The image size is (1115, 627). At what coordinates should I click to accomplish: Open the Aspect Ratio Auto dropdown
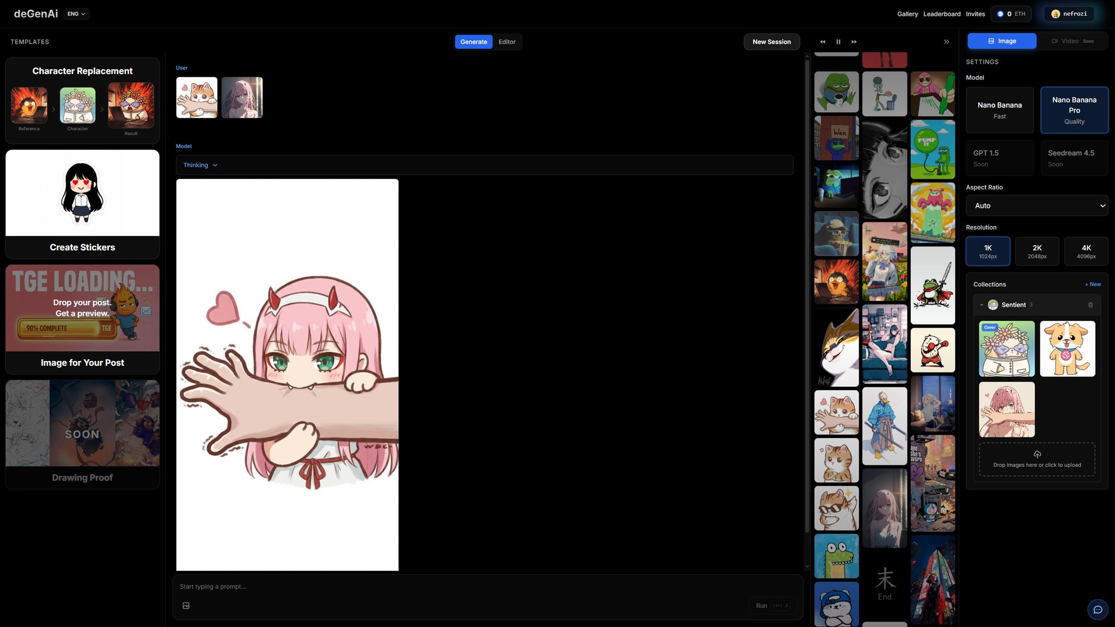[x=1037, y=206]
